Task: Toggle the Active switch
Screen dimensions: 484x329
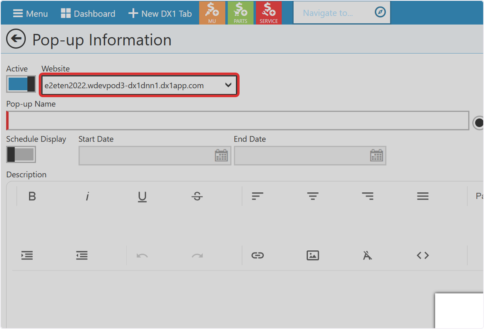Action: 21,84
